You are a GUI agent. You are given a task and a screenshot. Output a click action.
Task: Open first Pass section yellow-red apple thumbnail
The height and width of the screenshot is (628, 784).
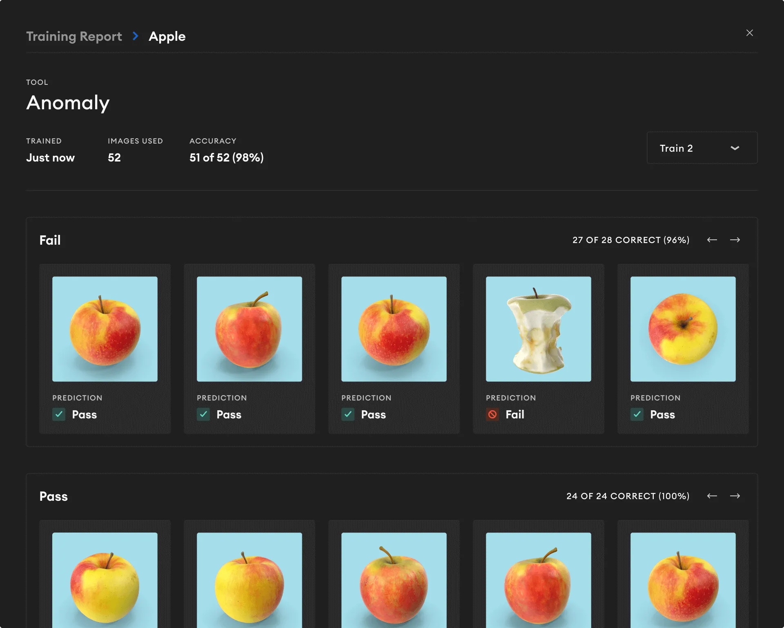105,580
